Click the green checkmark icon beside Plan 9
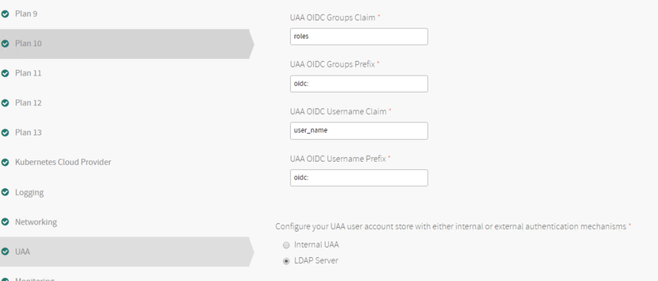Image resolution: width=658 pixels, height=281 pixels. pos(5,13)
